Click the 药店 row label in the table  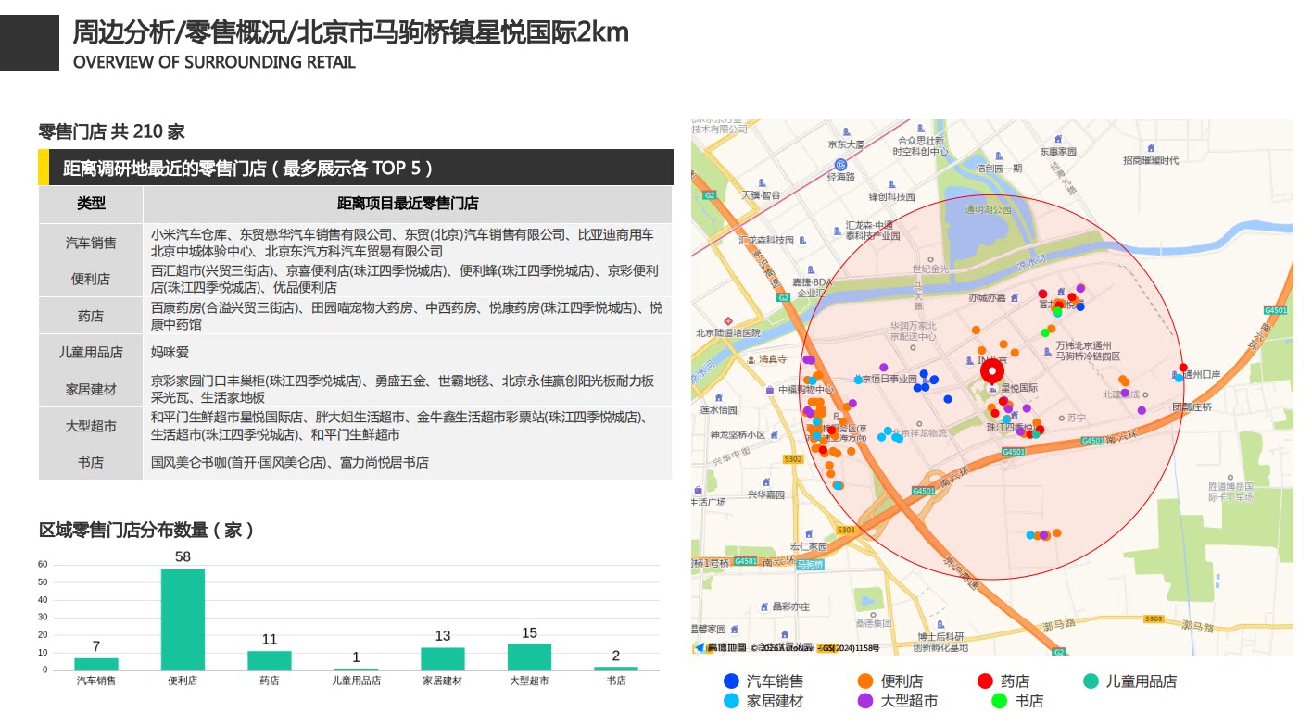pos(91,316)
